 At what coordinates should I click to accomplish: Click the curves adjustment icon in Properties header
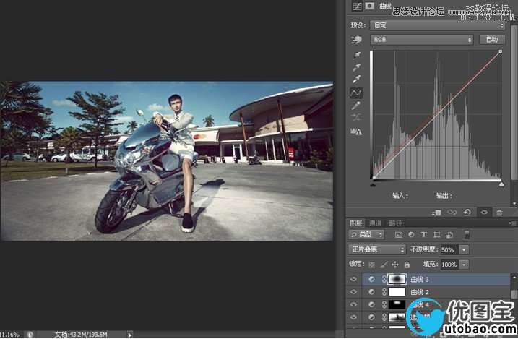pos(357,7)
